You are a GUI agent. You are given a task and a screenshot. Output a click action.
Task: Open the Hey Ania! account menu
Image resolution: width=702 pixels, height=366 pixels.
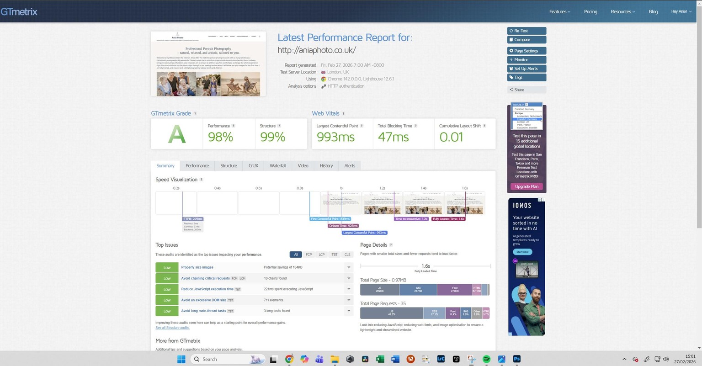(681, 12)
